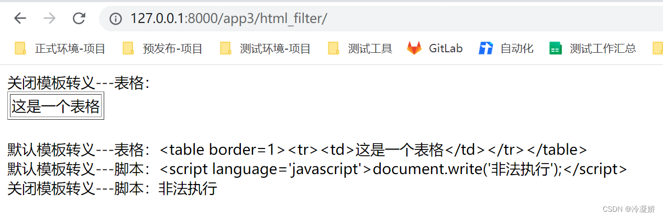Click the text 关闭模板转义---脚本: 非法执行

coord(112,188)
